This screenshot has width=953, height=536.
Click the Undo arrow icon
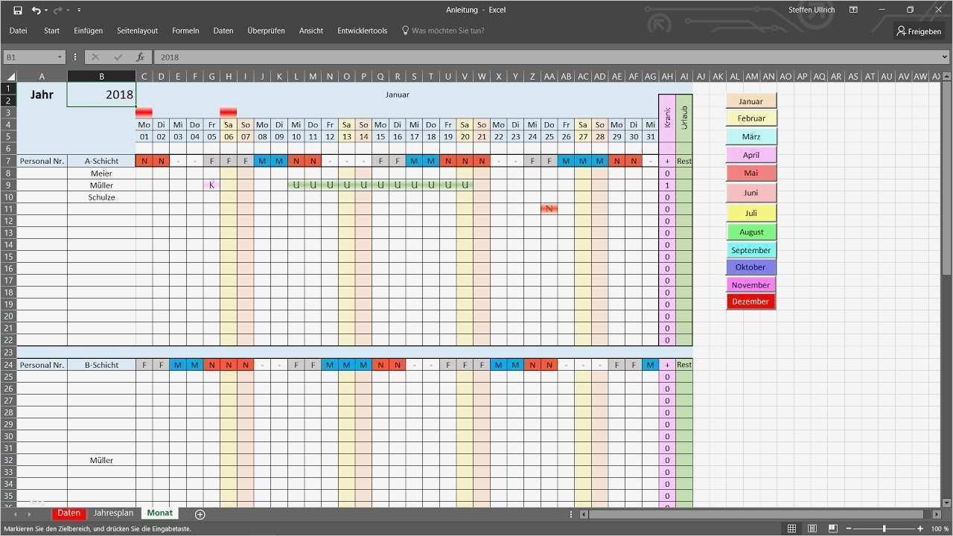(36, 10)
